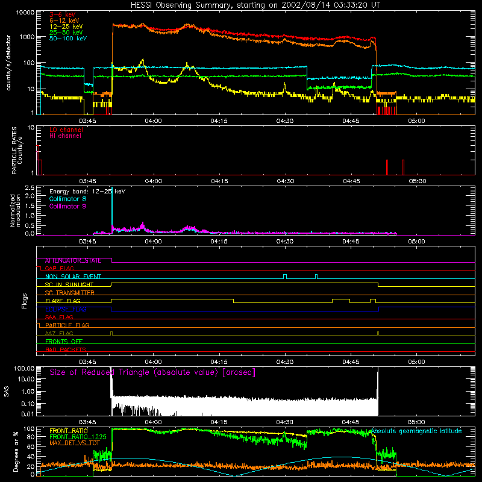Click the 04:30 tick under the modulation plot
This screenshot has height=482, width=482.
point(285,242)
